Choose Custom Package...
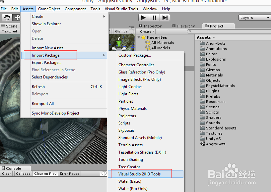This screenshot has height=192, width=271. [x=146, y=55]
